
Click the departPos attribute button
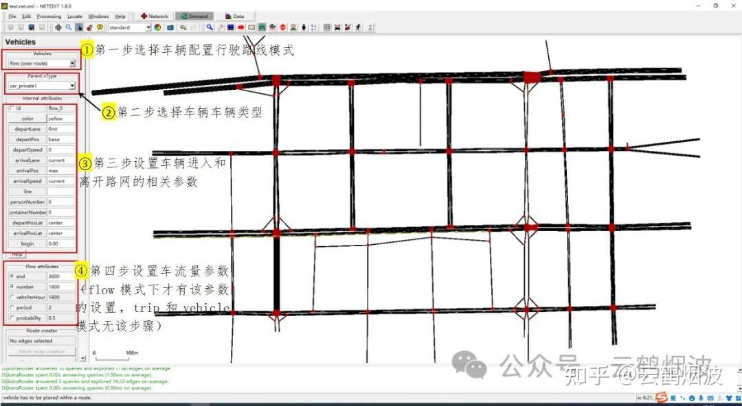(27, 139)
